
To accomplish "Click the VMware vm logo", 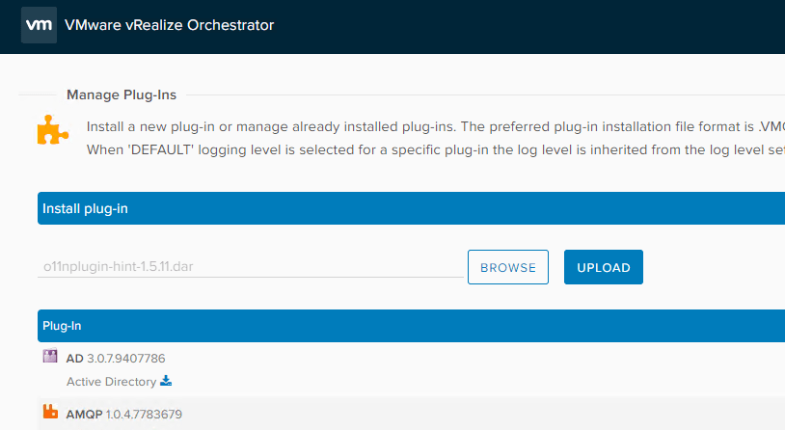I will (39, 25).
